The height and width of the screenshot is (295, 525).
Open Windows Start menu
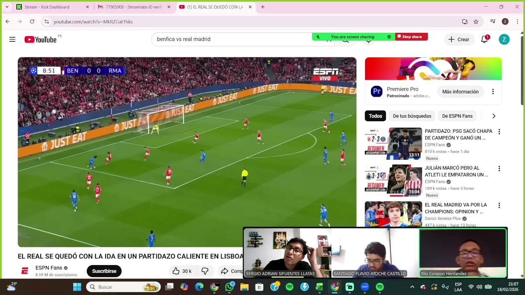click(77, 287)
